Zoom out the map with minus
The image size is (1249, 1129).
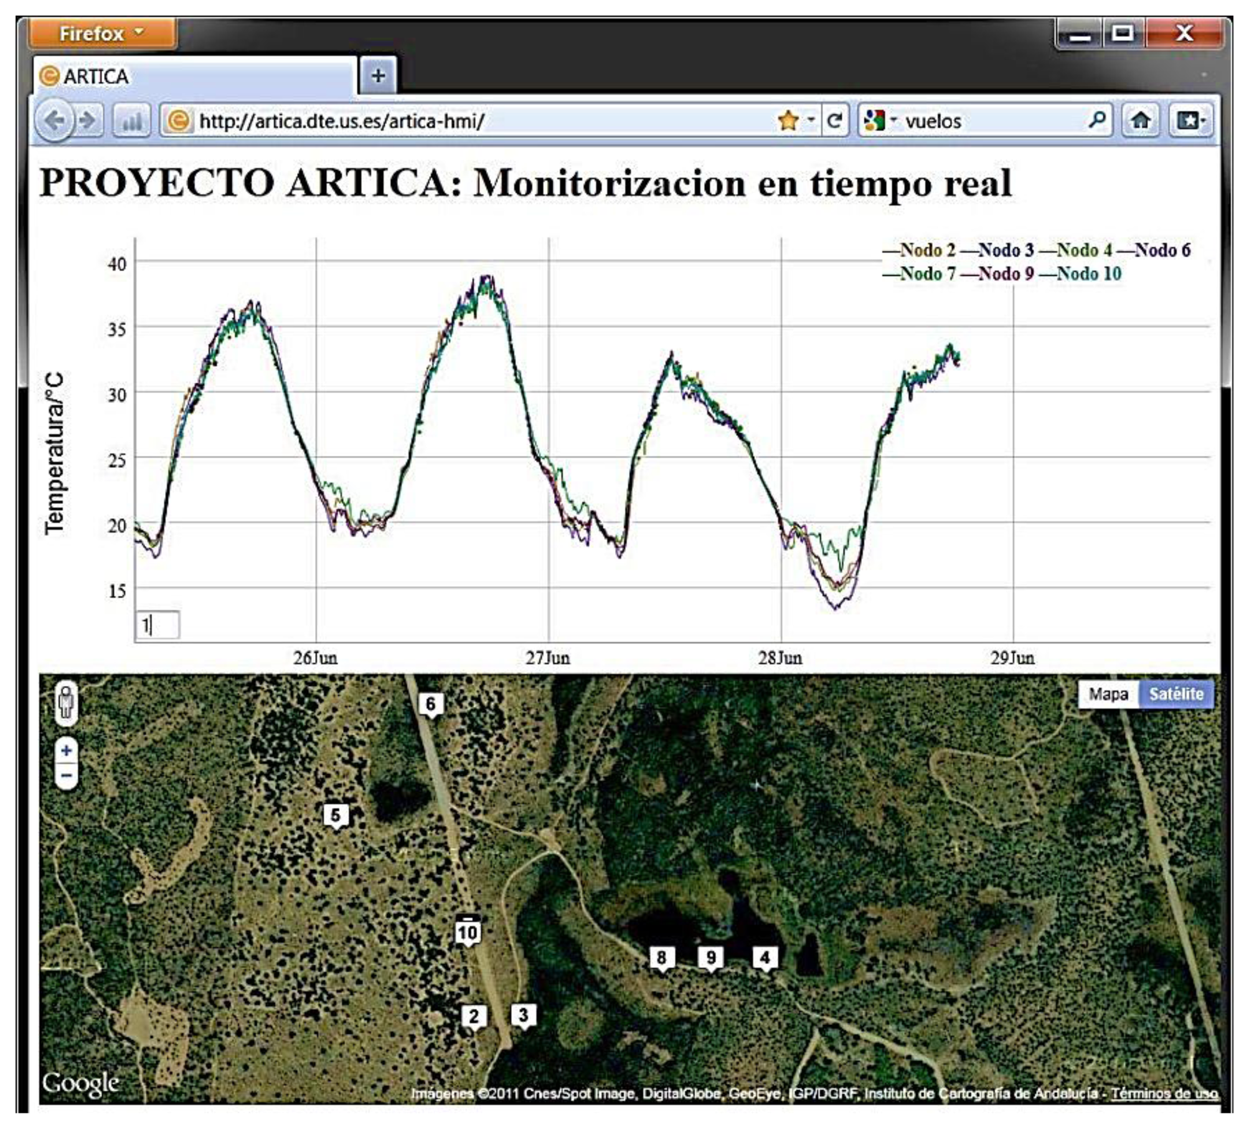click(x=67, y=776)
